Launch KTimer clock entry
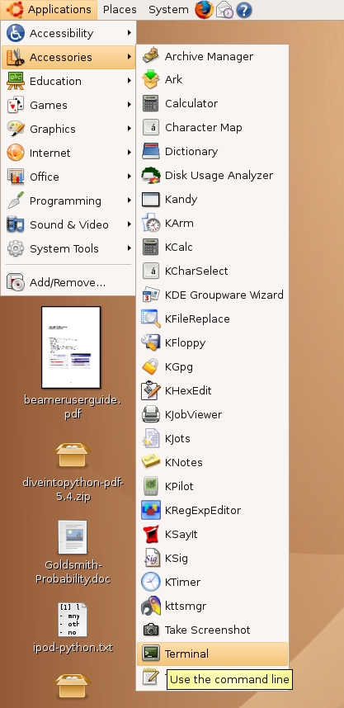The image size is (344, 708). [x=212, y=582]
